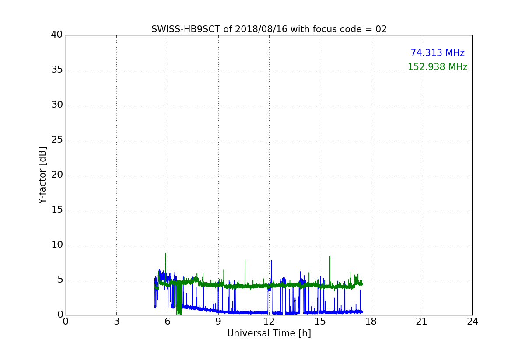Click the x-axis tick value 15
The image size is (525, 350).
pos(320,322)
